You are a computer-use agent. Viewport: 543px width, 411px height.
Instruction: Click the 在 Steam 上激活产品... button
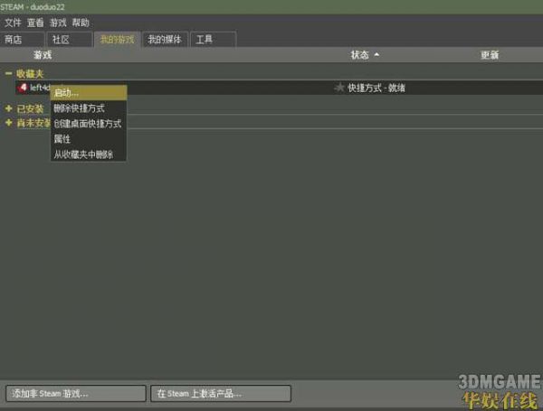221,393
